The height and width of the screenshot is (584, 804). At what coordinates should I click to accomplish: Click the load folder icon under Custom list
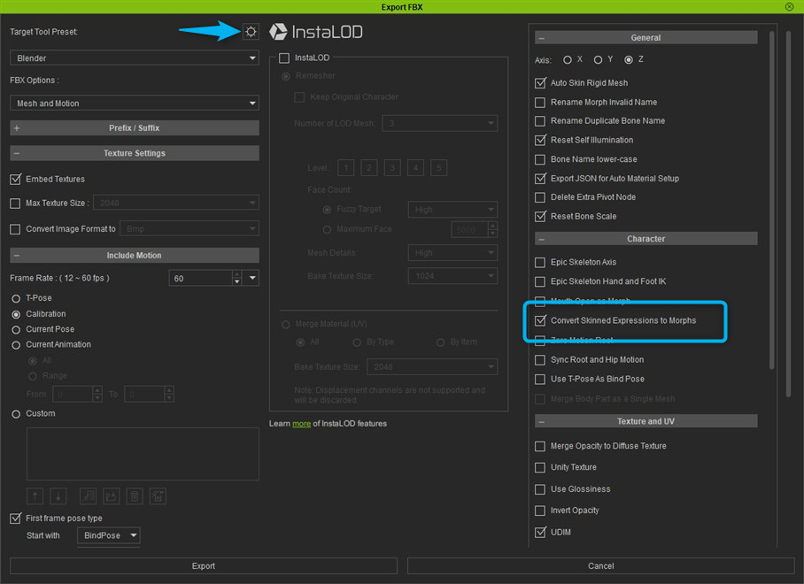click(x=112, y=496)
